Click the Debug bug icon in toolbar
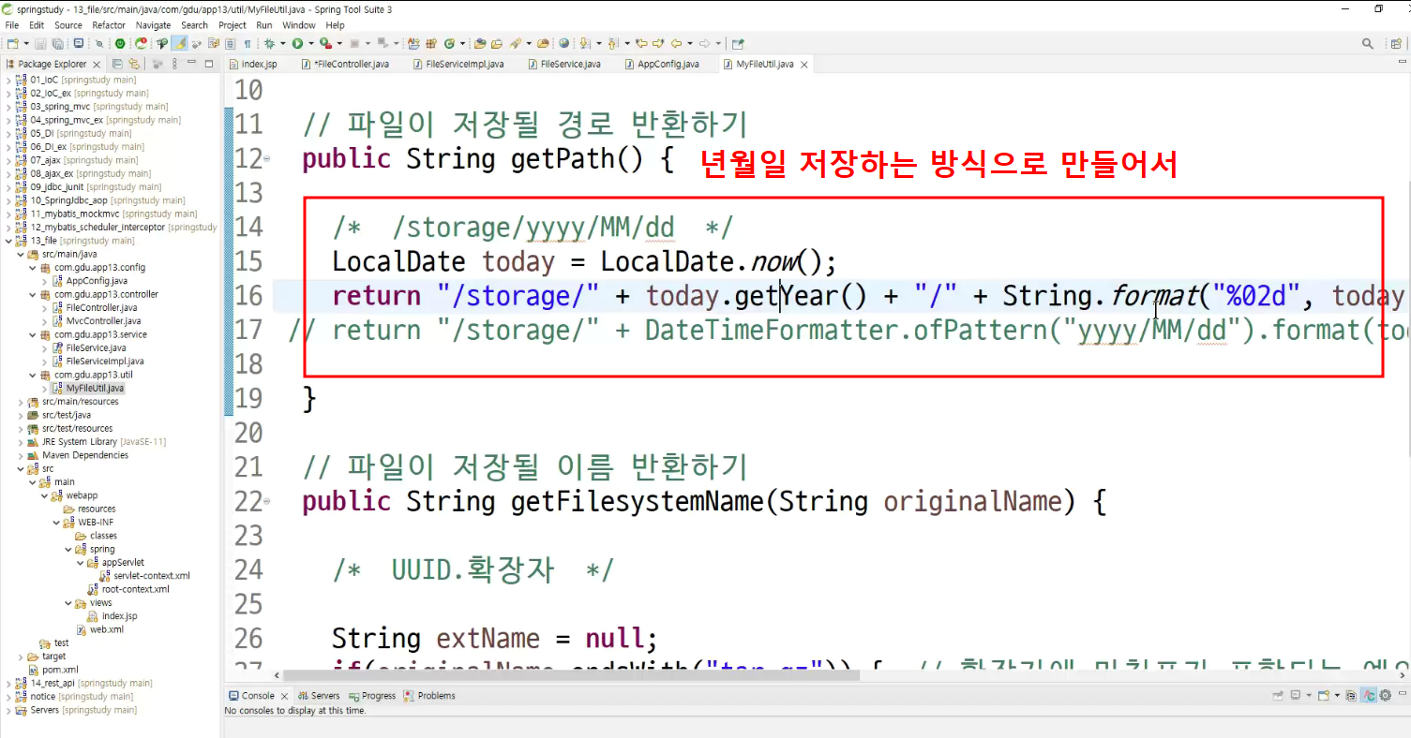Viewport: 1411px width, 738px height. [269, 43]
